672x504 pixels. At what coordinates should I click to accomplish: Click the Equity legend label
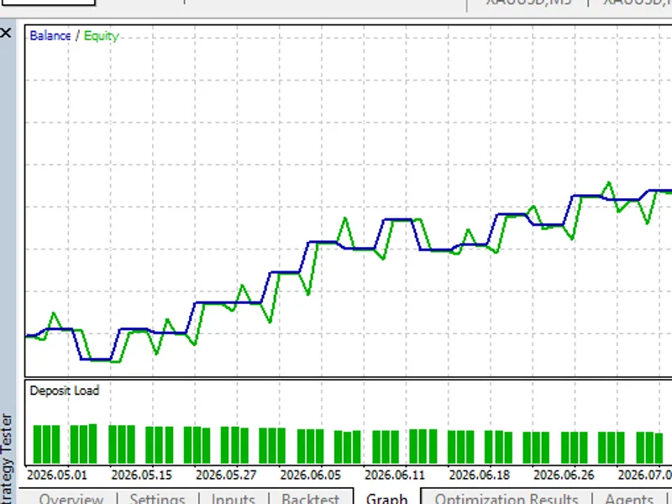101,36
